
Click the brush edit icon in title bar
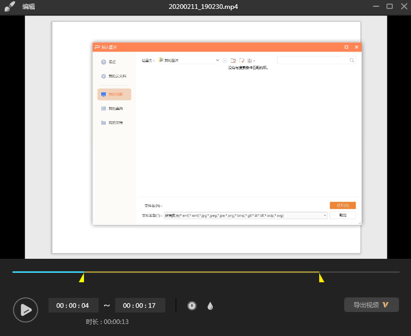[x=10, y=6]
